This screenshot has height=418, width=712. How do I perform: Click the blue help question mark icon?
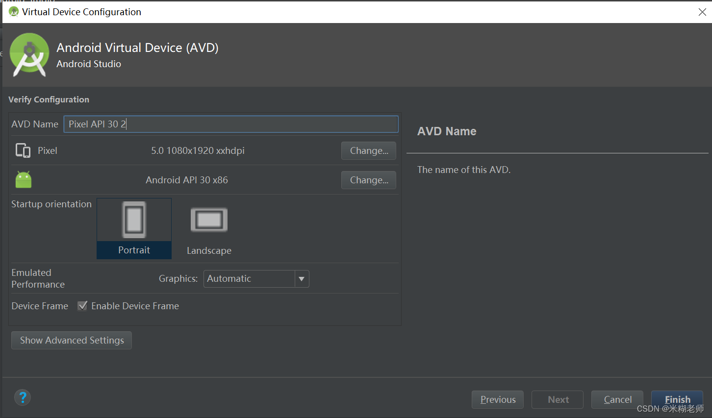point(23,397)
